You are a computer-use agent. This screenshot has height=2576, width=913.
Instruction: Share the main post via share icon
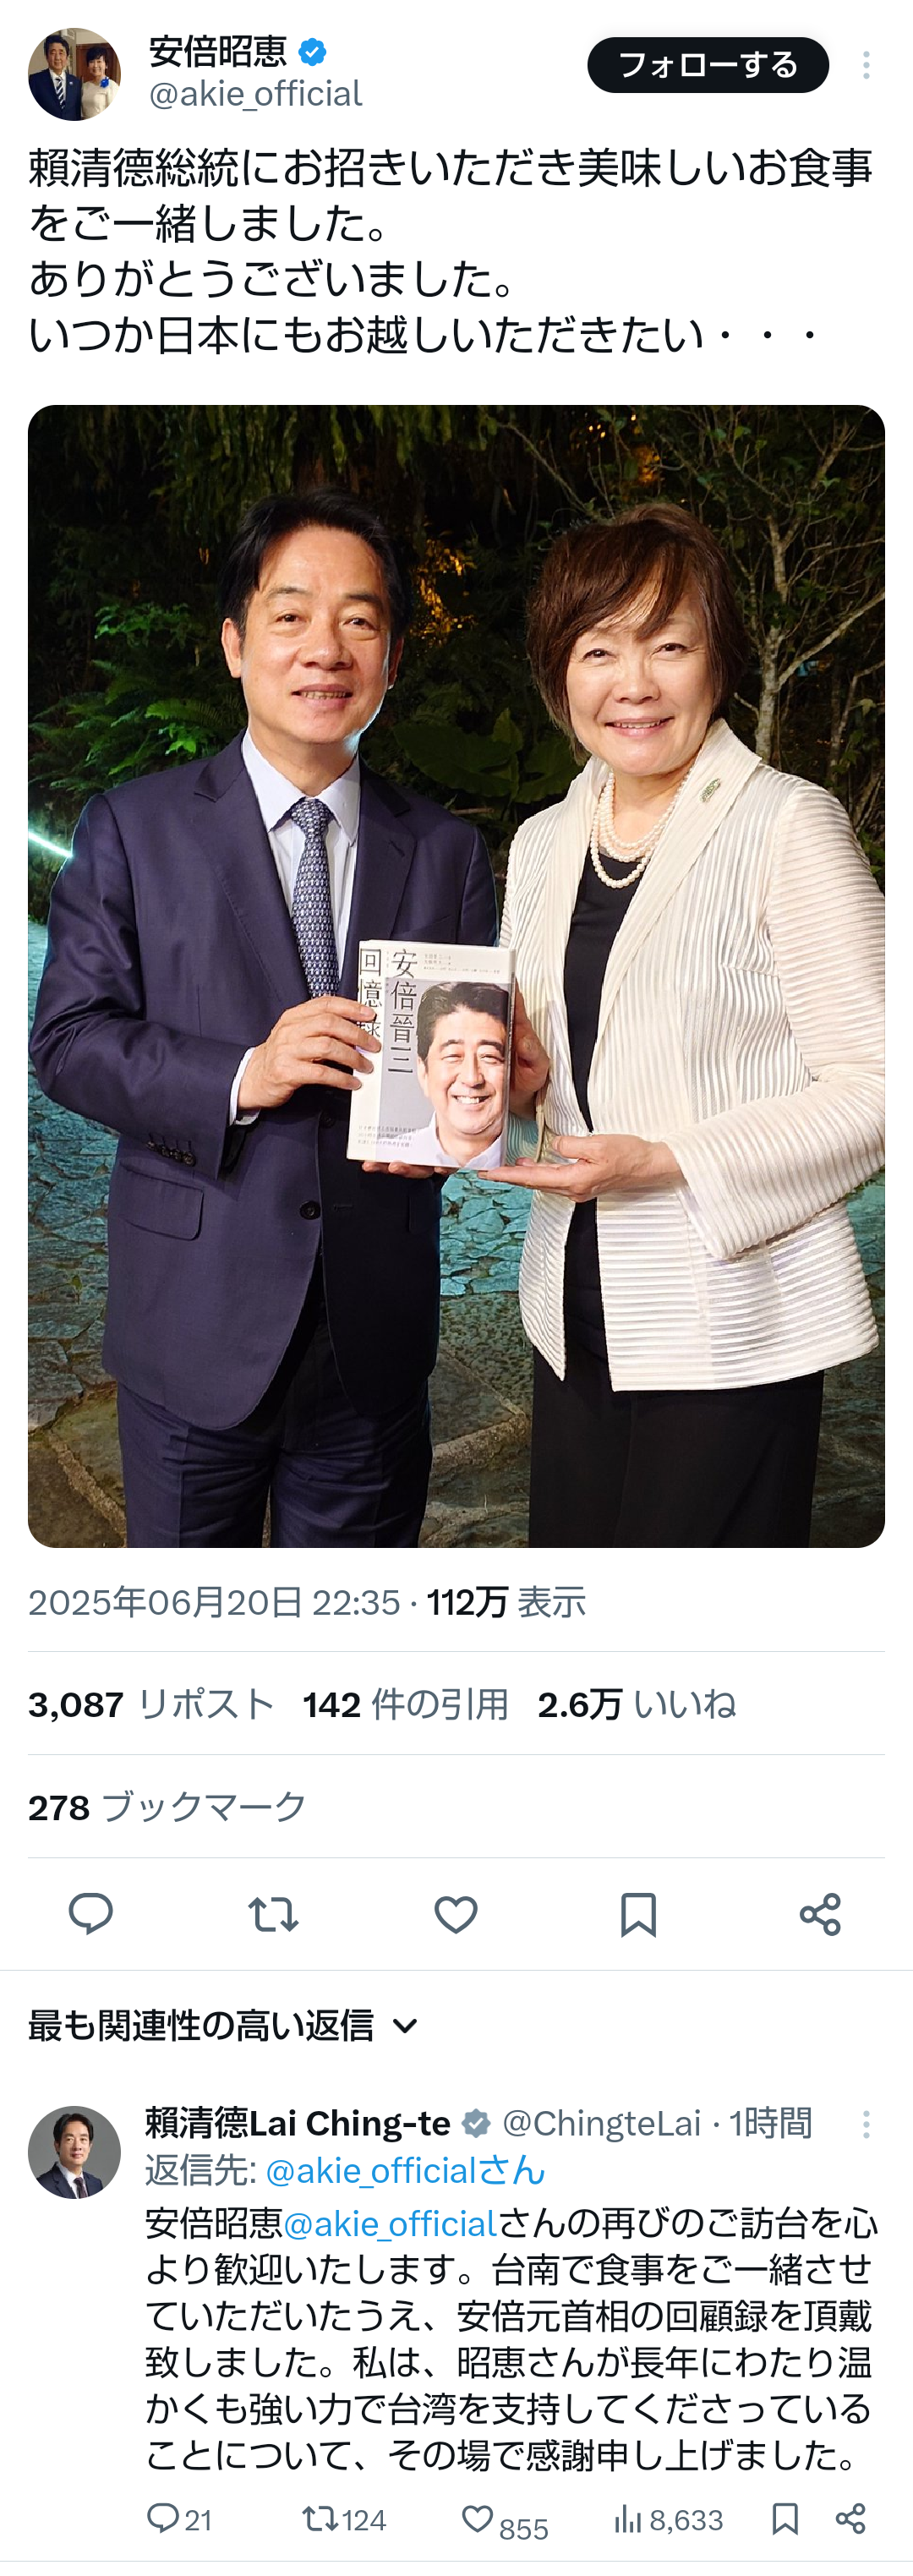coord(820,1914)
